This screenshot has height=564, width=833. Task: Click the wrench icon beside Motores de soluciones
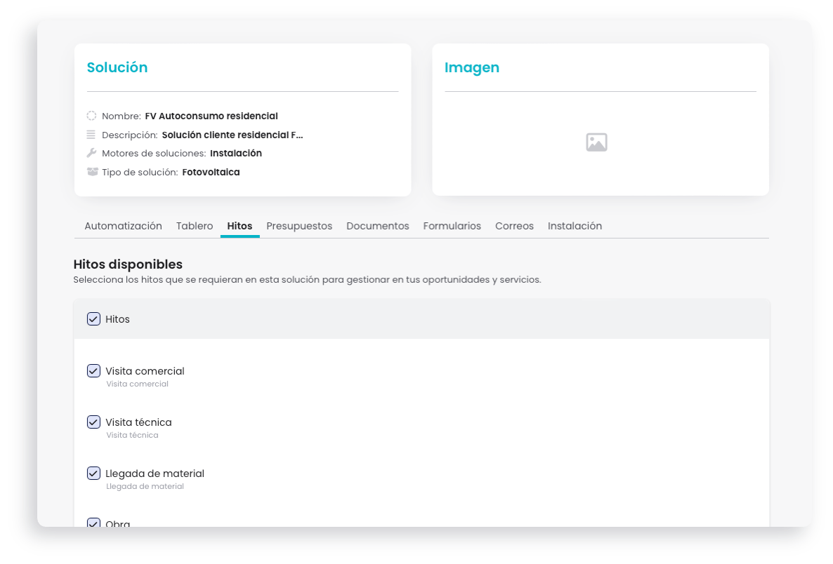(x=91, y=153)
